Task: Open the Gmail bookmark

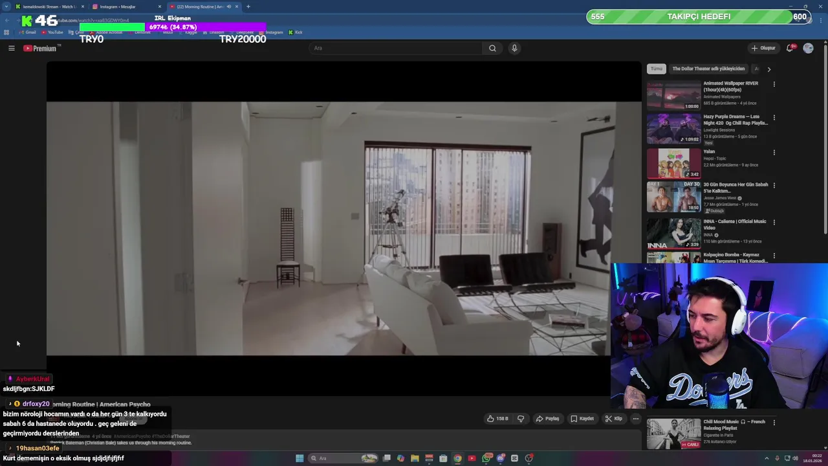Action: 28,32
